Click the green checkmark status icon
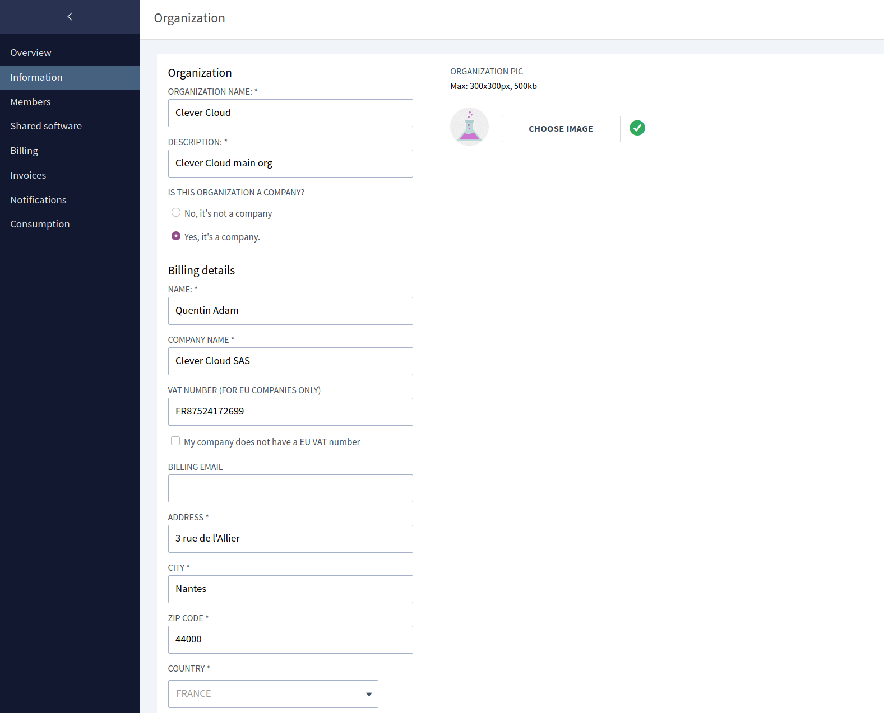The height and width of the screenshot is (713, 884). click(637, 128)
